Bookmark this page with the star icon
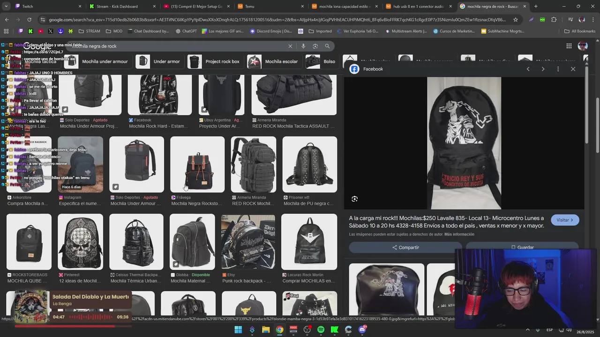Viewport: 600px width, 337px height. pyautogui.click(x=516, y=20)
